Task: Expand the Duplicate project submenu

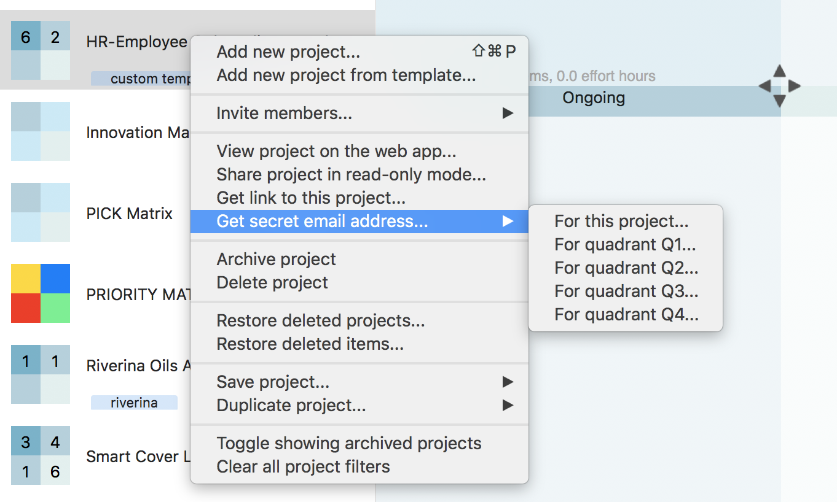Action: 291,405
